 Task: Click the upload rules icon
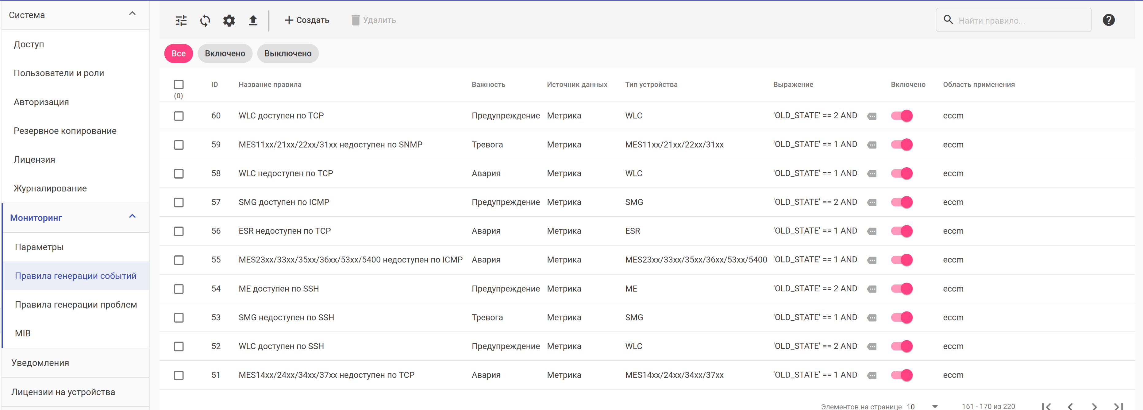(x=253, y=21)
